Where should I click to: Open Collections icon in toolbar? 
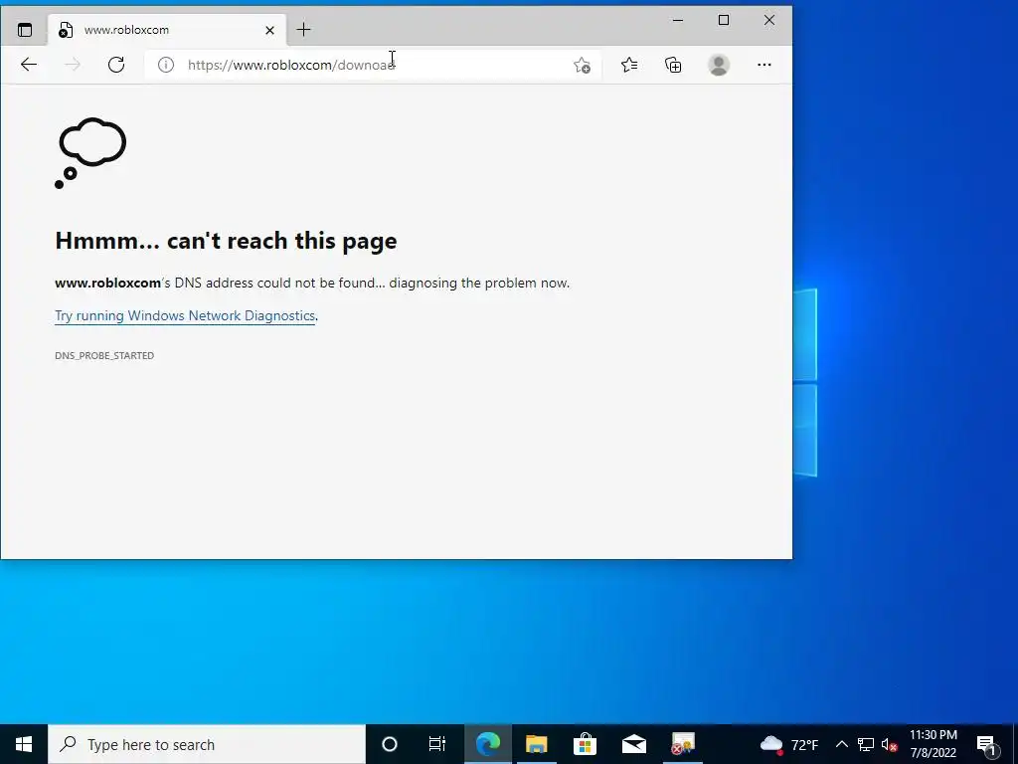coord(673,65)
